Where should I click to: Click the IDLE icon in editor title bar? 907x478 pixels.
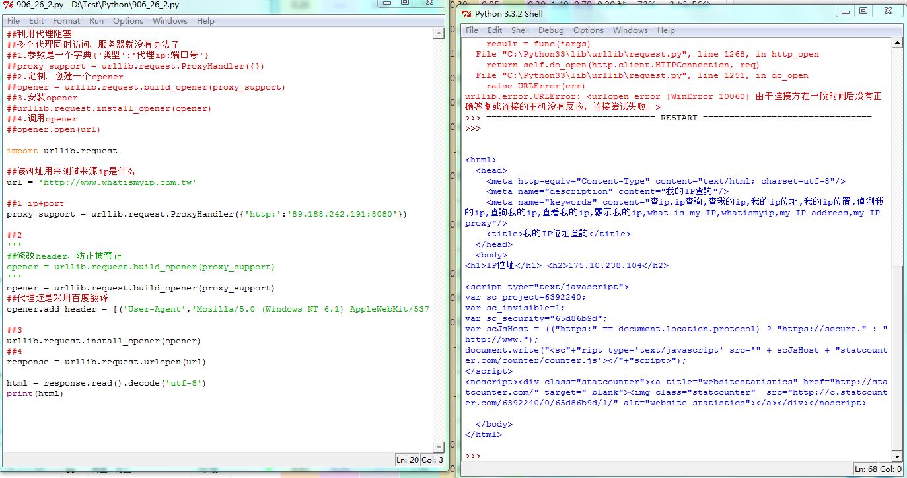point(9,3)
